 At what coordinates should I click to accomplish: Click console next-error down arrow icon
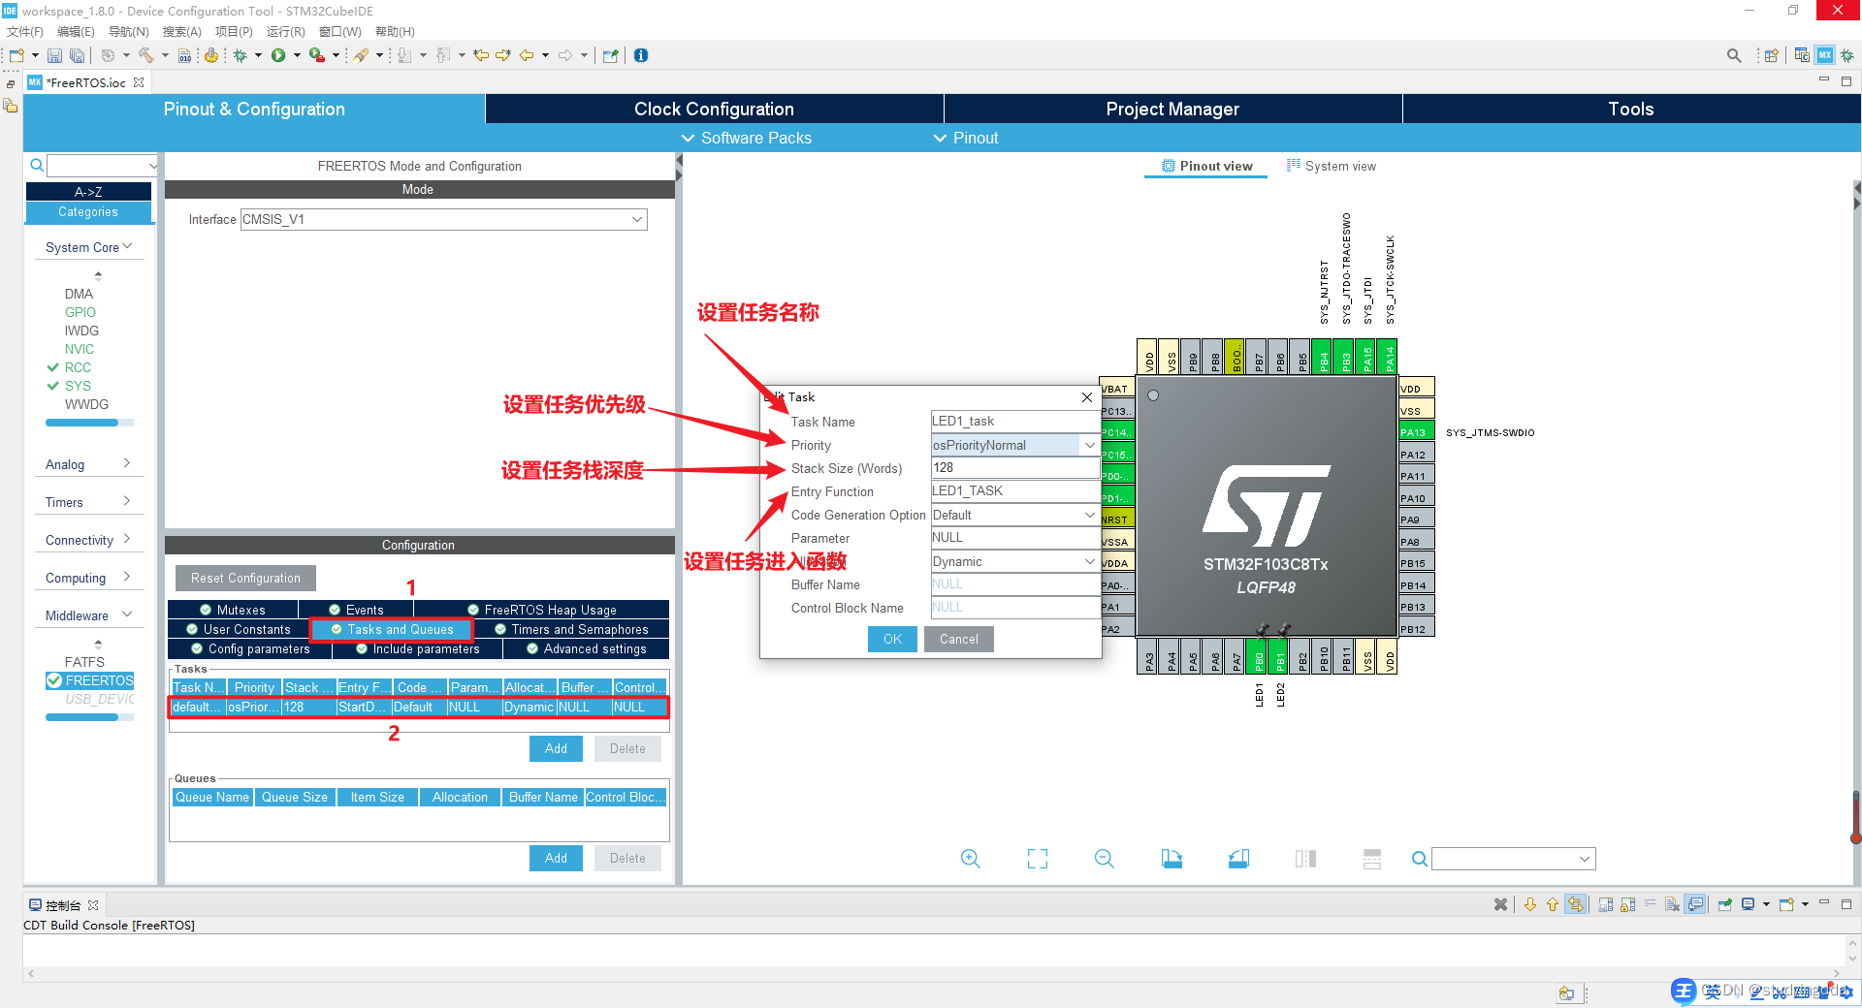coord(1530,904)
